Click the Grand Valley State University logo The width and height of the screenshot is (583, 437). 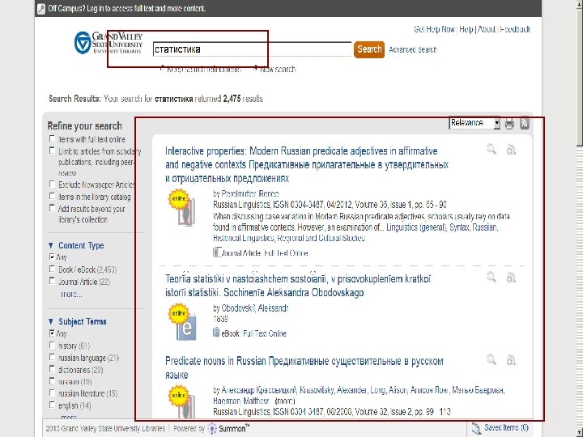(x=109, y=43)
